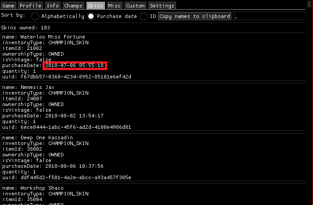Switch to the Profile tab
The height and width of the screenshot is (205, 313).
pyautogui.click(x=30, y=6)
